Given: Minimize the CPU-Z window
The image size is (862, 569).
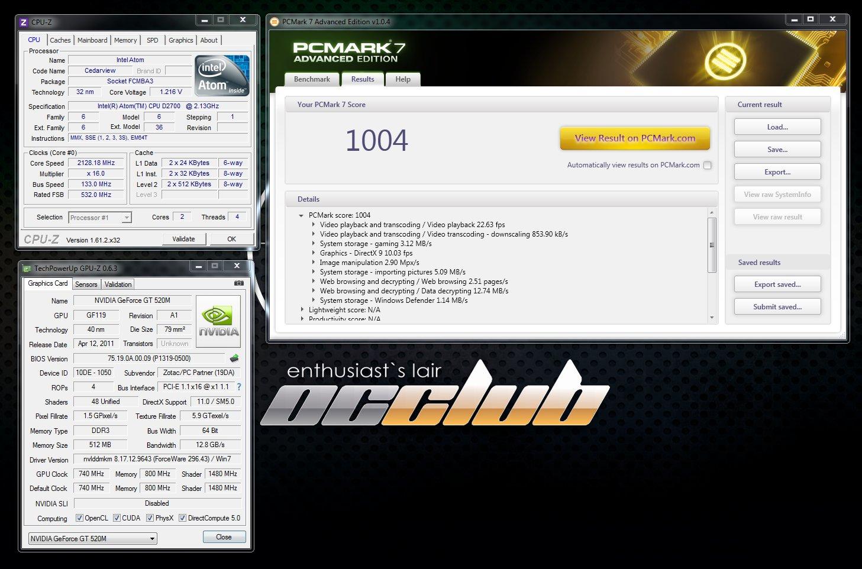Looking at the screenshot, I should [x=205, y=20].
